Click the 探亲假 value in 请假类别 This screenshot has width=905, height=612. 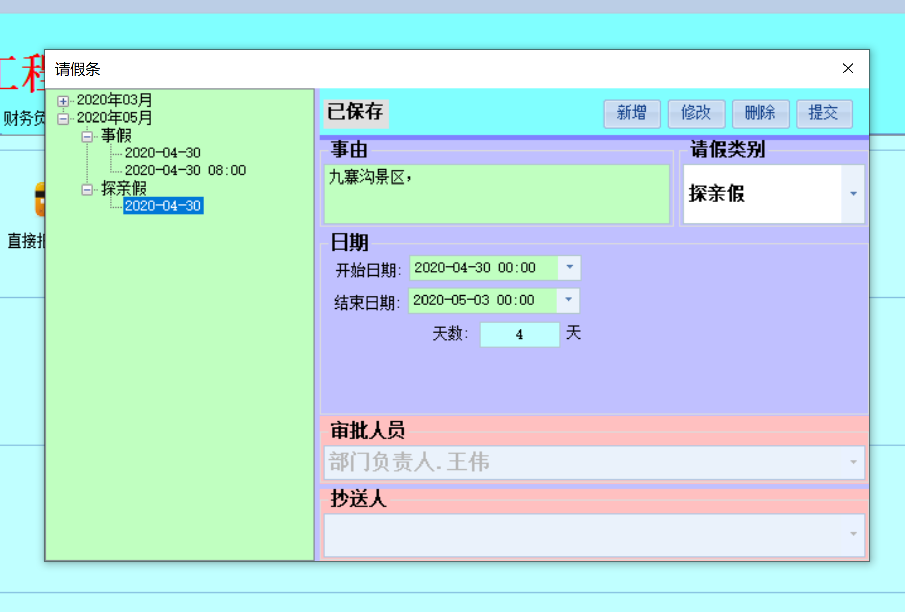[x=716, y=194]
